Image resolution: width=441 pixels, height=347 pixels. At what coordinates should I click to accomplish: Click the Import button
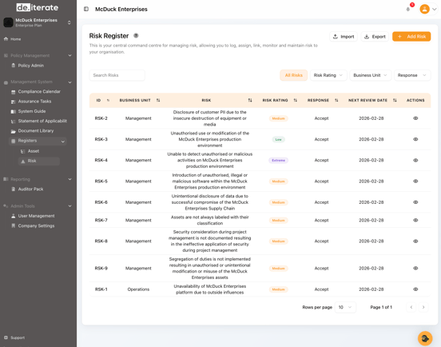344,37
